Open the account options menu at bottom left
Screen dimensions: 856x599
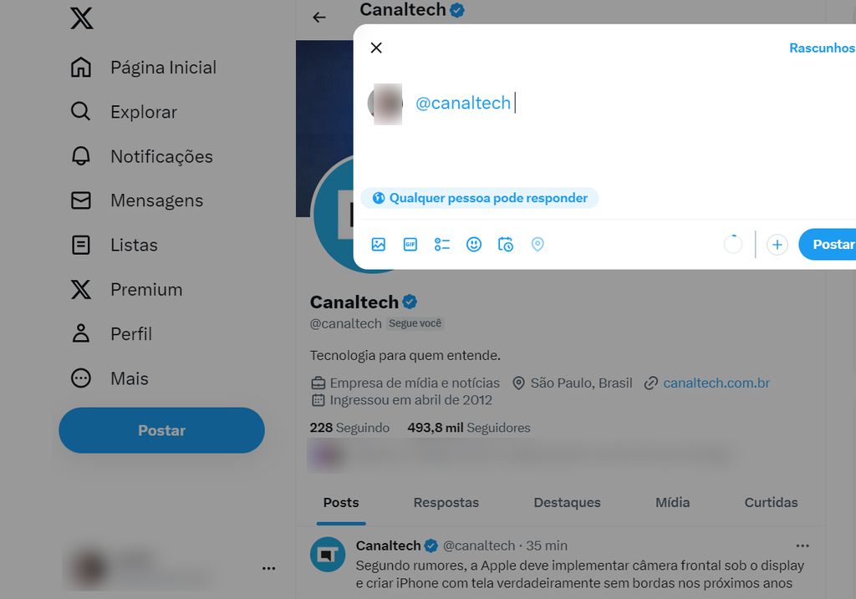(268, 567)
